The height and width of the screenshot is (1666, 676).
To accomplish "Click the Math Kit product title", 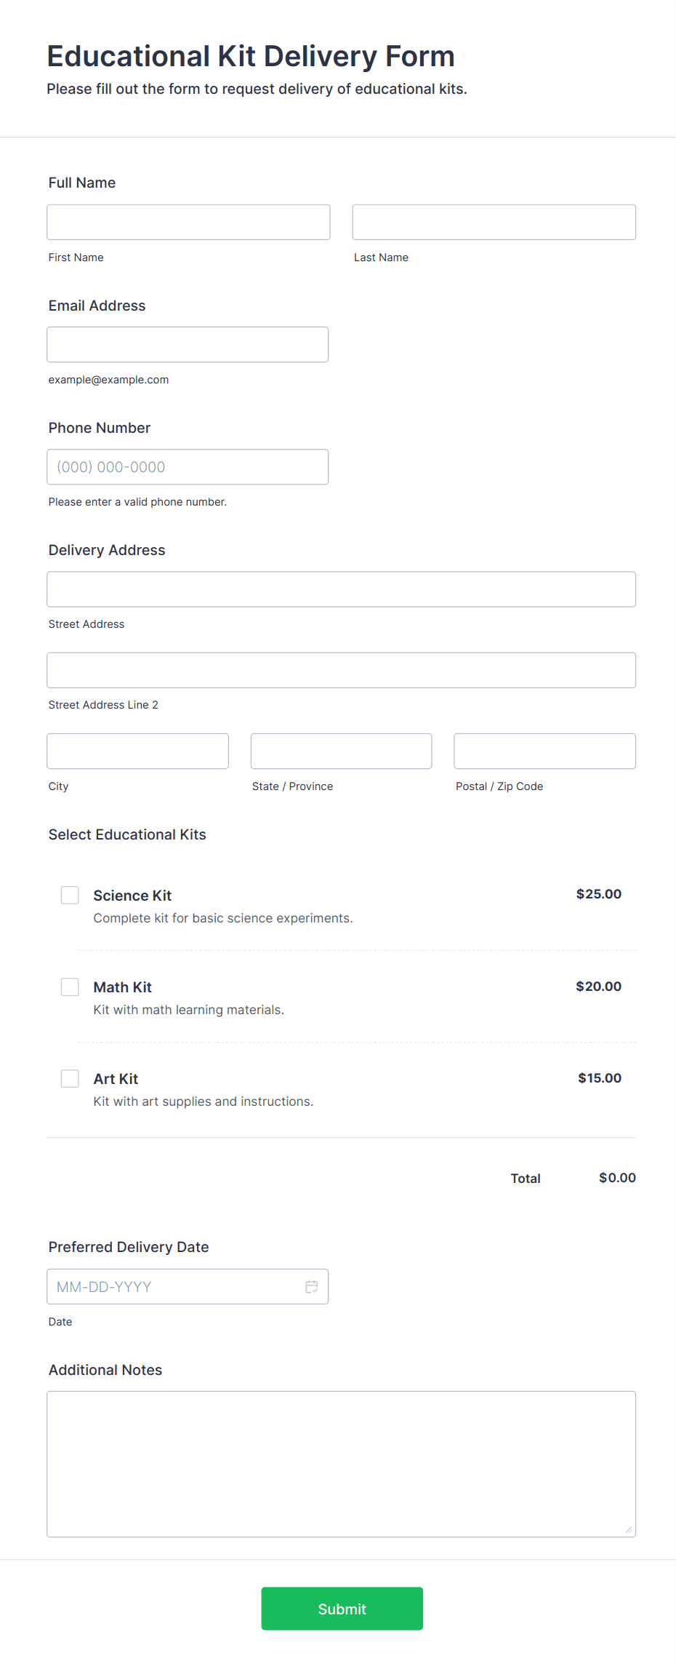I will (x=122, y=987).
